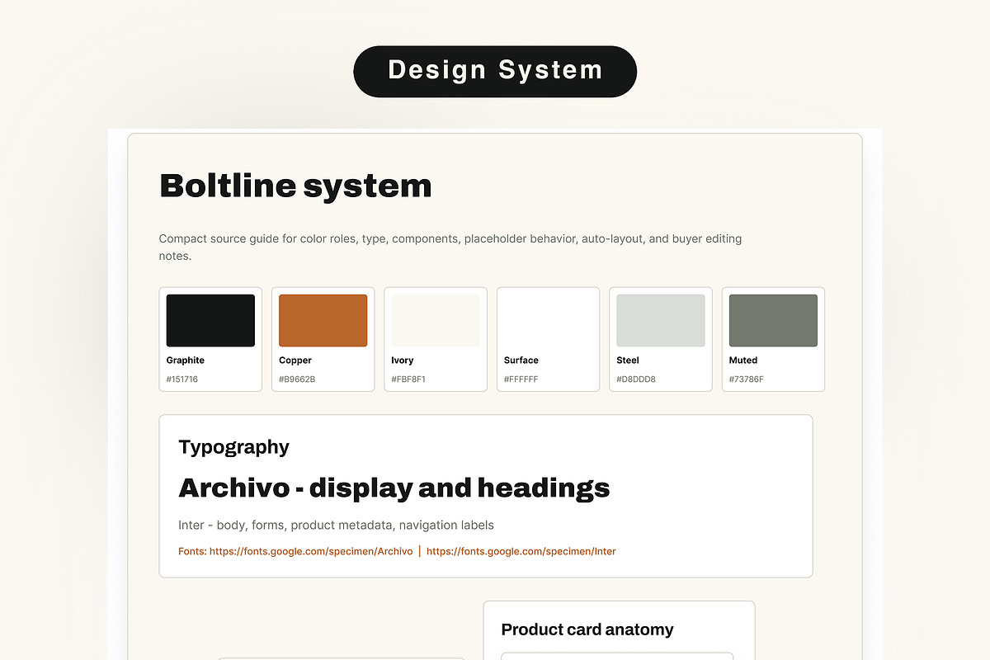Click the Boltline system heading
Screen dimensions: 990x660
pos(295,186)
